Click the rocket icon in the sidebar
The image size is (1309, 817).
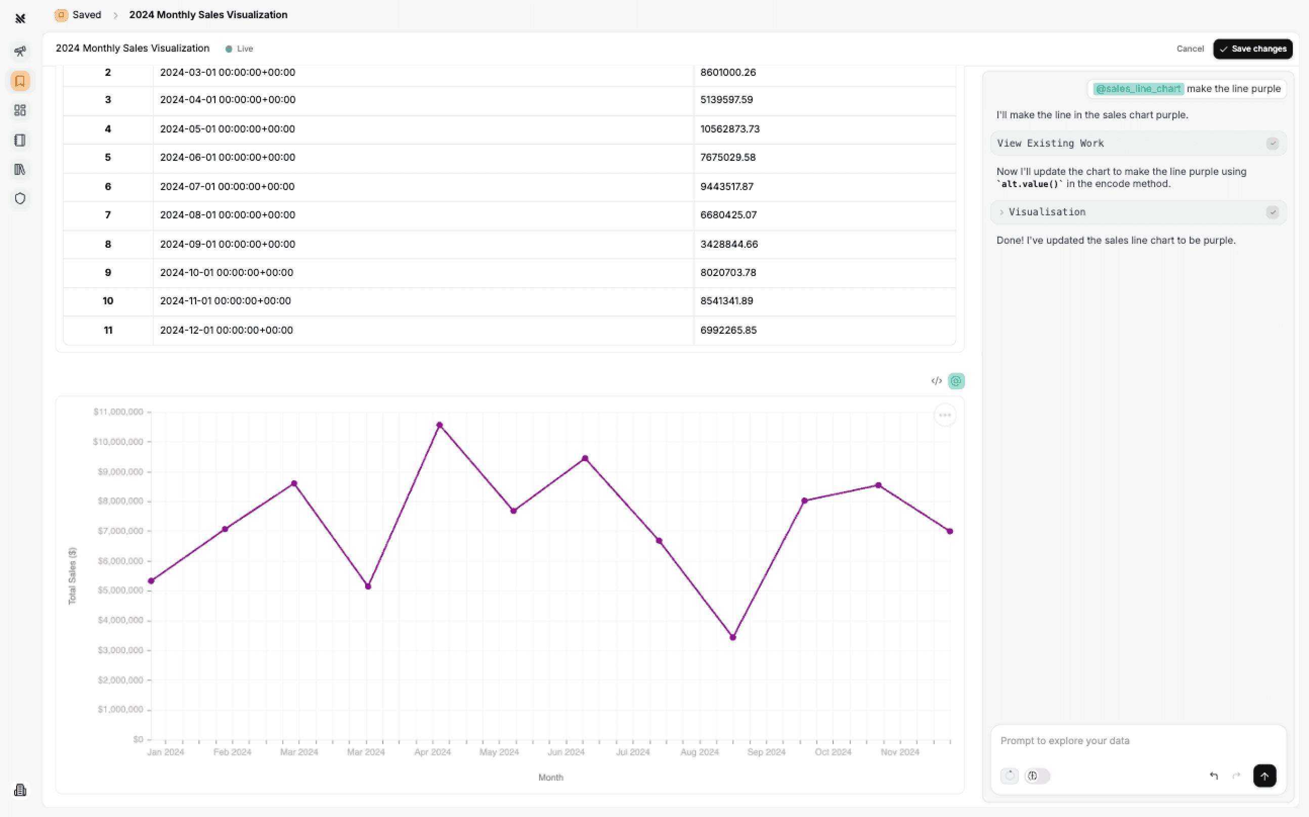tap(20, 51)
